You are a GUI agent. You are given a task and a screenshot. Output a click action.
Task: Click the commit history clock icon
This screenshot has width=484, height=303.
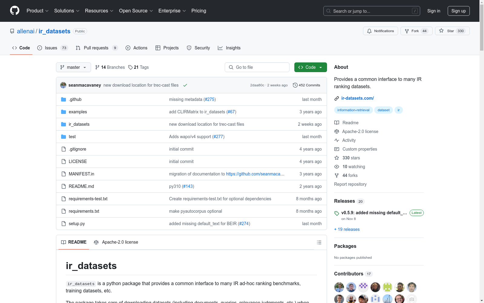point(295,85)
